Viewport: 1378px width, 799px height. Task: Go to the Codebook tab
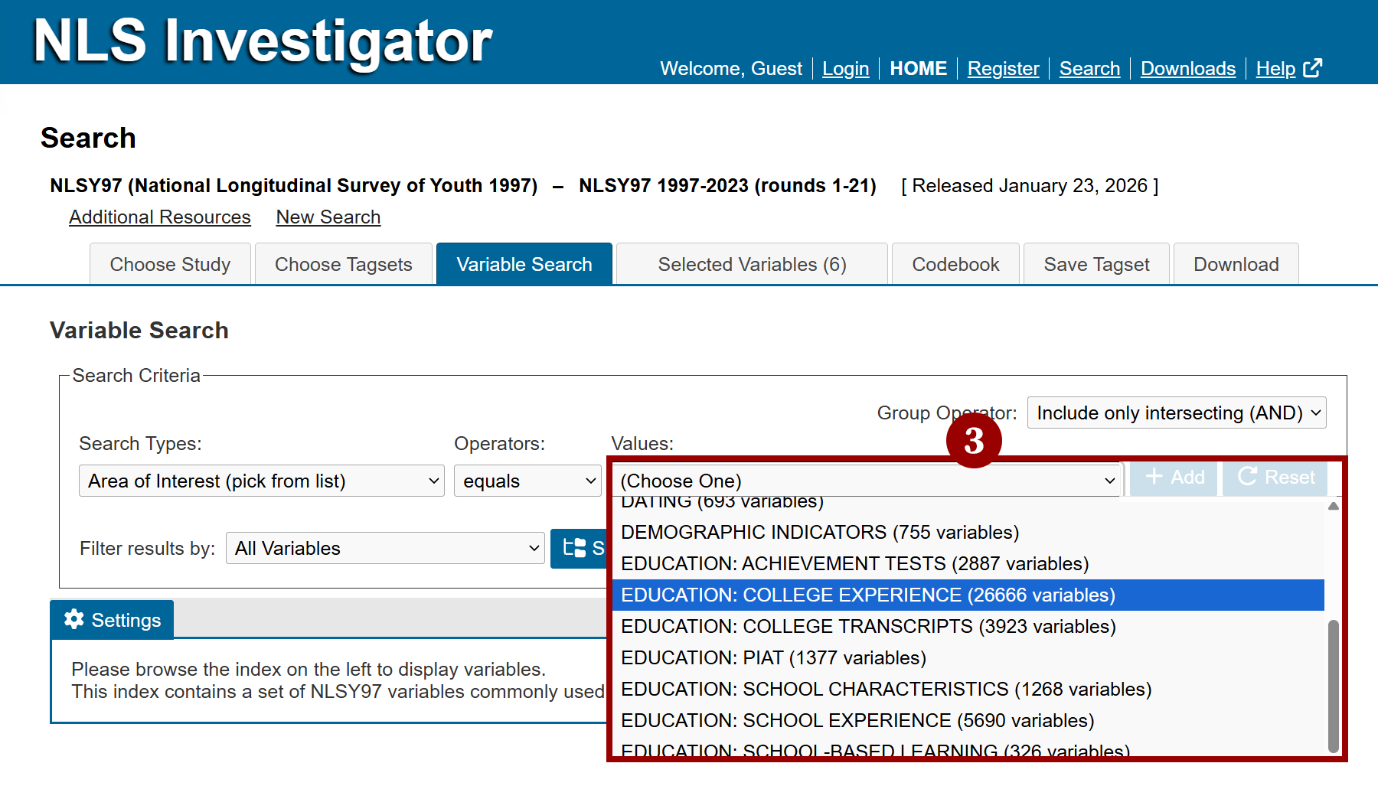[955, 264]
